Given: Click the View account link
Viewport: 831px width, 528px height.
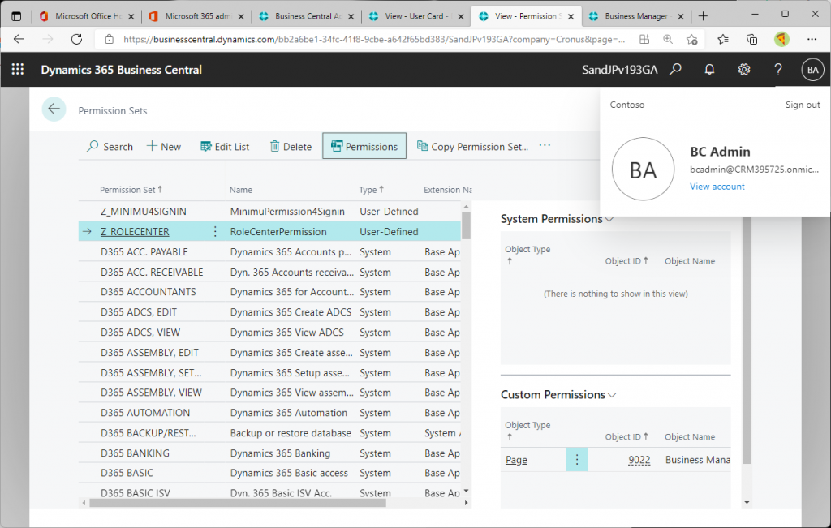Looking at the screenshot, I should coord(717,187).
